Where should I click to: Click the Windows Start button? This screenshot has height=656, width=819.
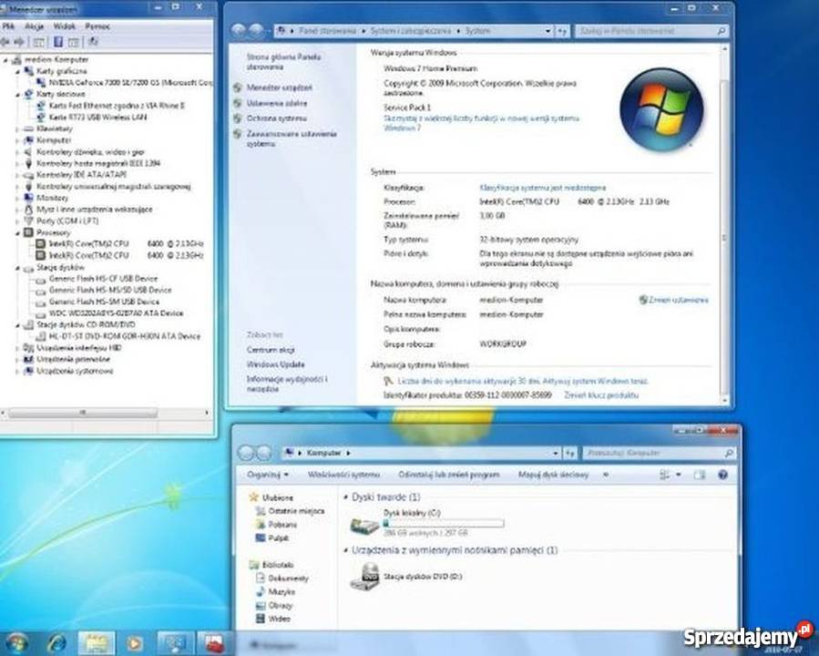(16, 643)
